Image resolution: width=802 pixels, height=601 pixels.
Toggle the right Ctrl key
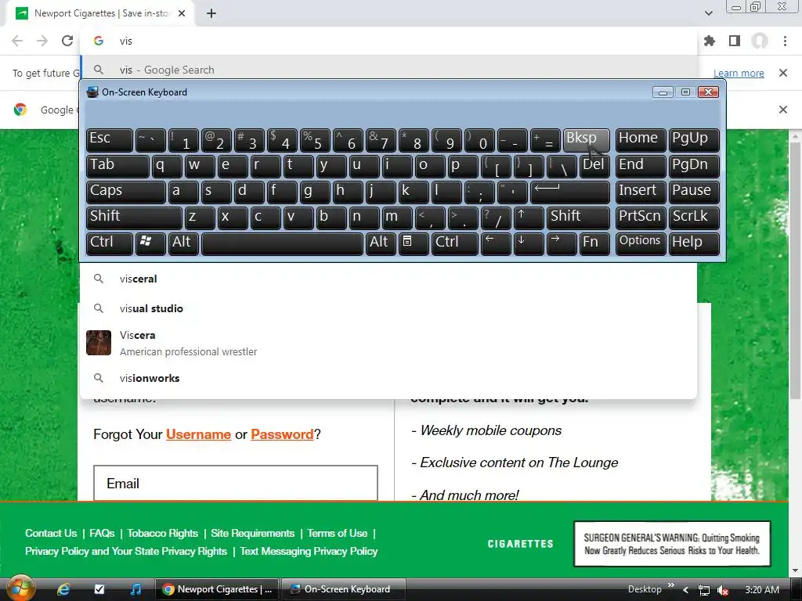pos(455,244)
